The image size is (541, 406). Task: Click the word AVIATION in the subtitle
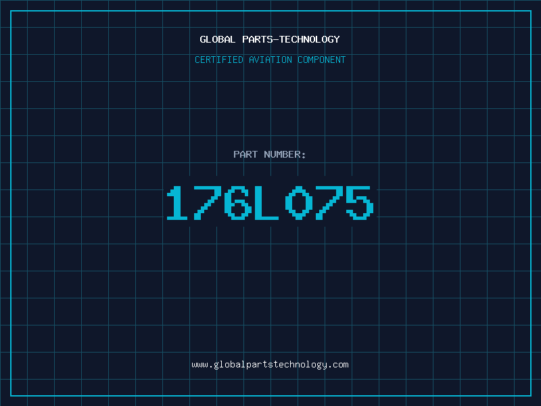(270, 60)
